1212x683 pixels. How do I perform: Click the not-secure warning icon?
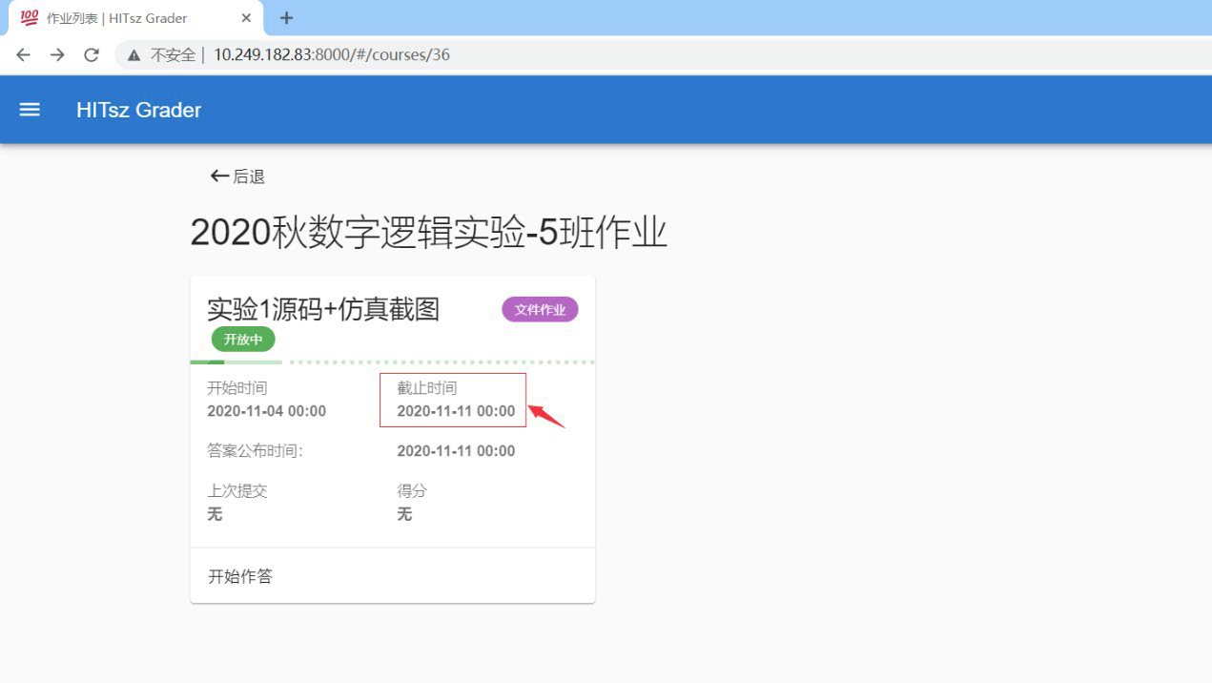click(x=134, y=54)
